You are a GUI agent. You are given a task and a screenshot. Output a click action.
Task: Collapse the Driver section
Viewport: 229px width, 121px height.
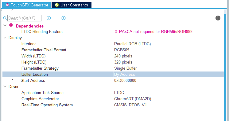5,87
